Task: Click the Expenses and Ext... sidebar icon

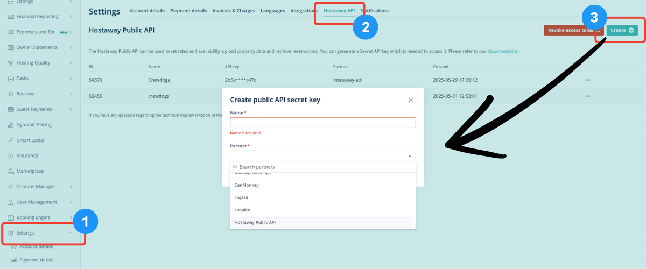Action: 11,32
